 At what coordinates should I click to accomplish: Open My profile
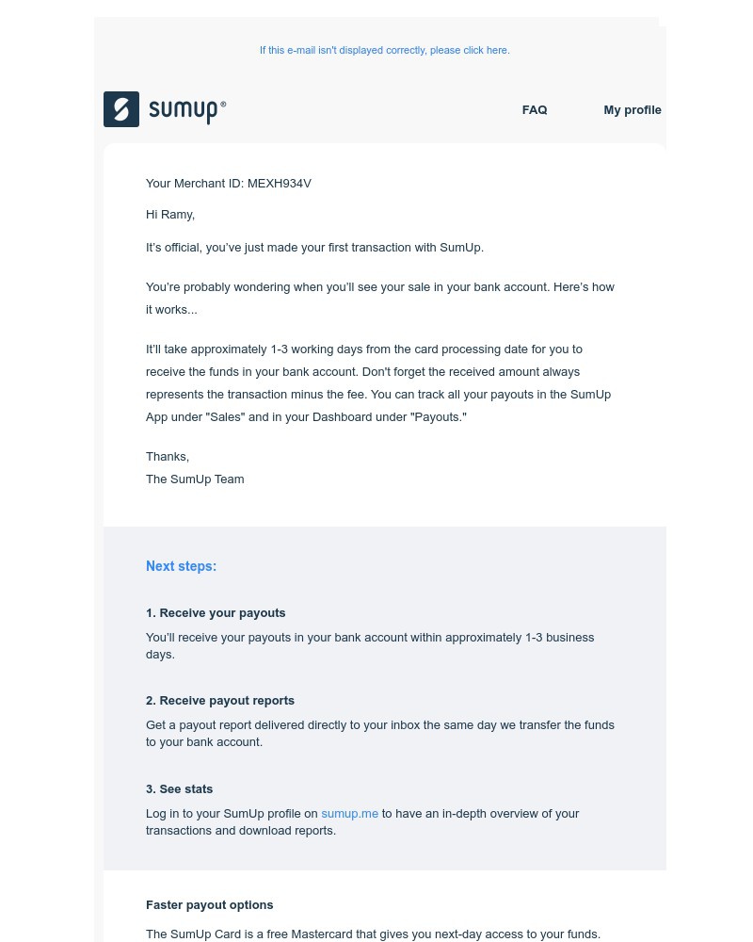pyautogui.click(x=633, y=110)
